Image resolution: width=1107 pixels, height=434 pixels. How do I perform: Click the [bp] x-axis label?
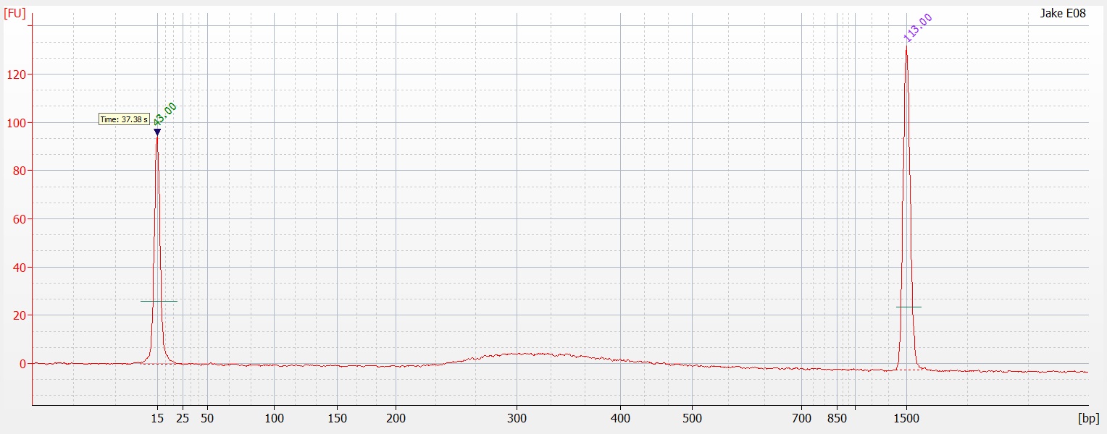tap(1088, 418)
